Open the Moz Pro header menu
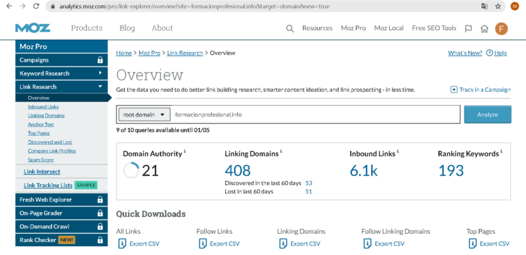 coord(353,28)
